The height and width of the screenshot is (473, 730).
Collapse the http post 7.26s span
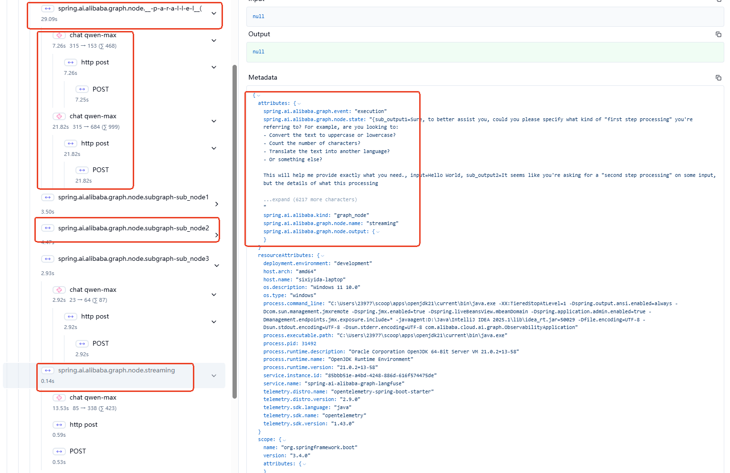214,67
